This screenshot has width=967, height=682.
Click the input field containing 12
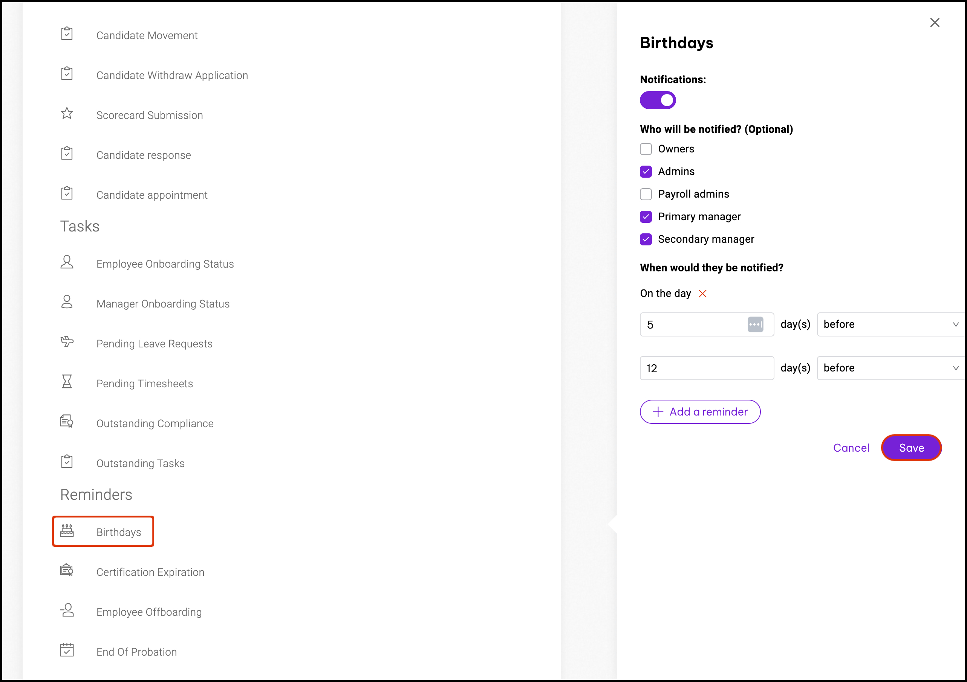[x=706, y=368]
